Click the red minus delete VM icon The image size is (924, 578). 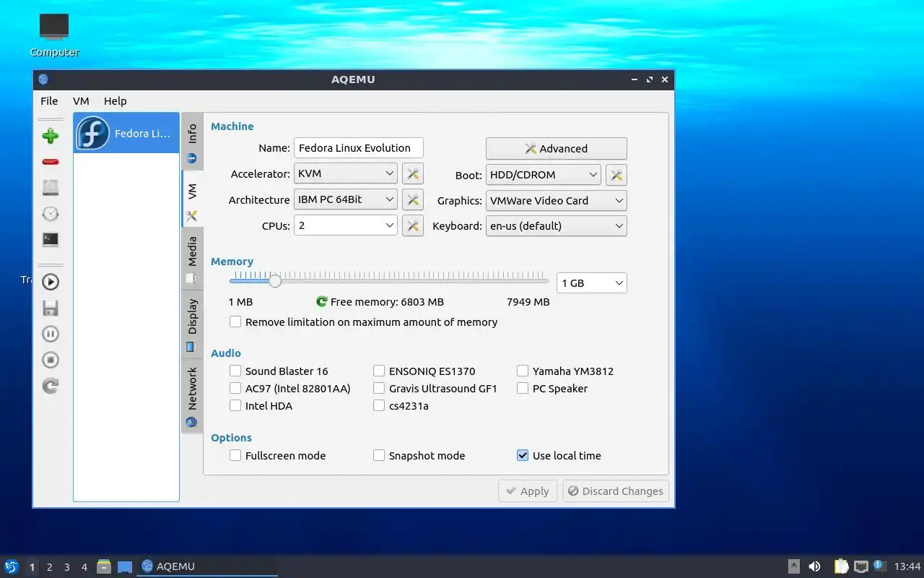pos(51,162)
